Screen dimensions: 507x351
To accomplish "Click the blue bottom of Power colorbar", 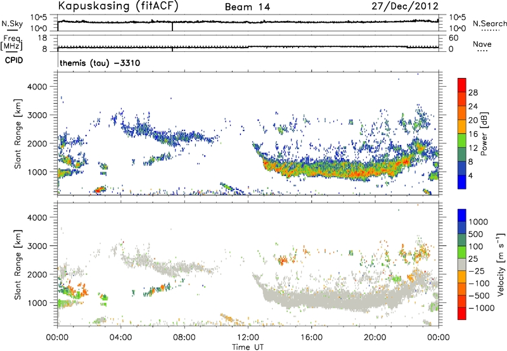I will pos(462,182).
